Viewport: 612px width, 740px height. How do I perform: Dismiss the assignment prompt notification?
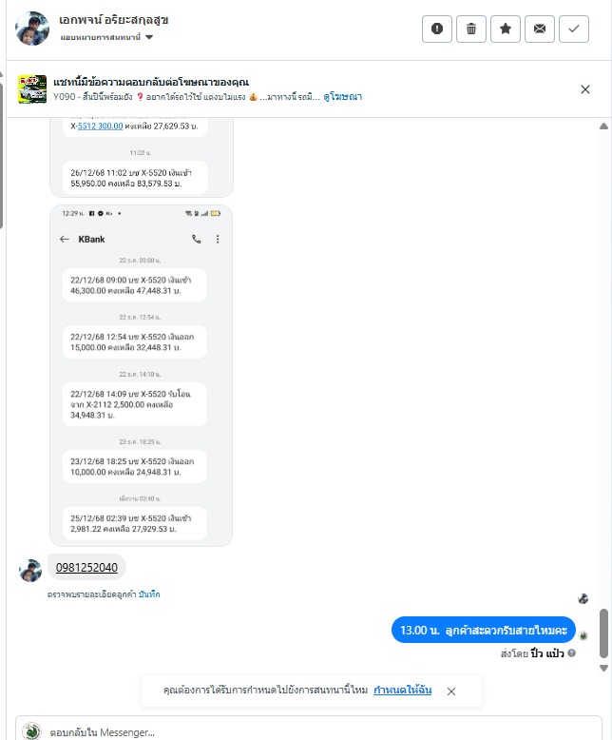451,691
